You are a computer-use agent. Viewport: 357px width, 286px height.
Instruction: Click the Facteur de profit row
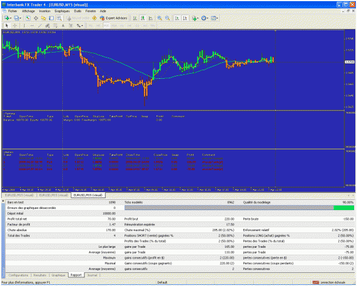[61, 224]
